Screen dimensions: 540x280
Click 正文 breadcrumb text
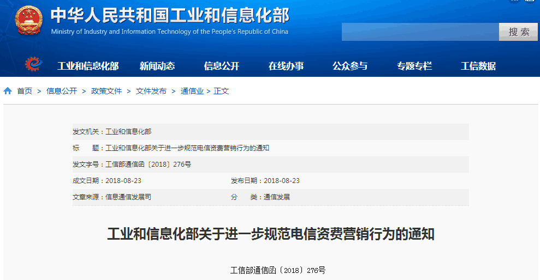point(221,91)
